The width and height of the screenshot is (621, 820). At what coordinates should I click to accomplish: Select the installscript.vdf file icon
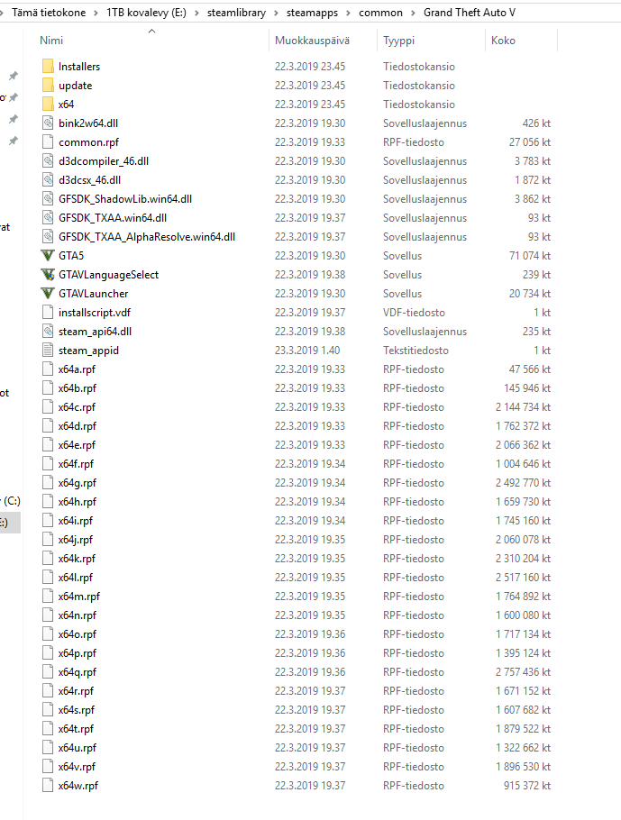tap(48, 312)
